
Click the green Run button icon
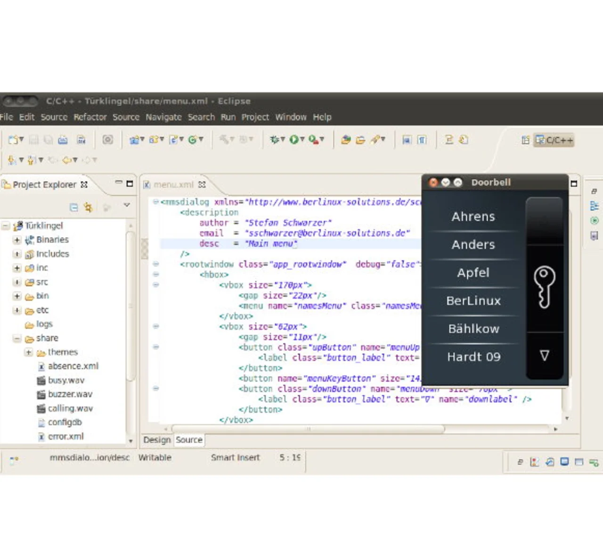click(294, 140)
